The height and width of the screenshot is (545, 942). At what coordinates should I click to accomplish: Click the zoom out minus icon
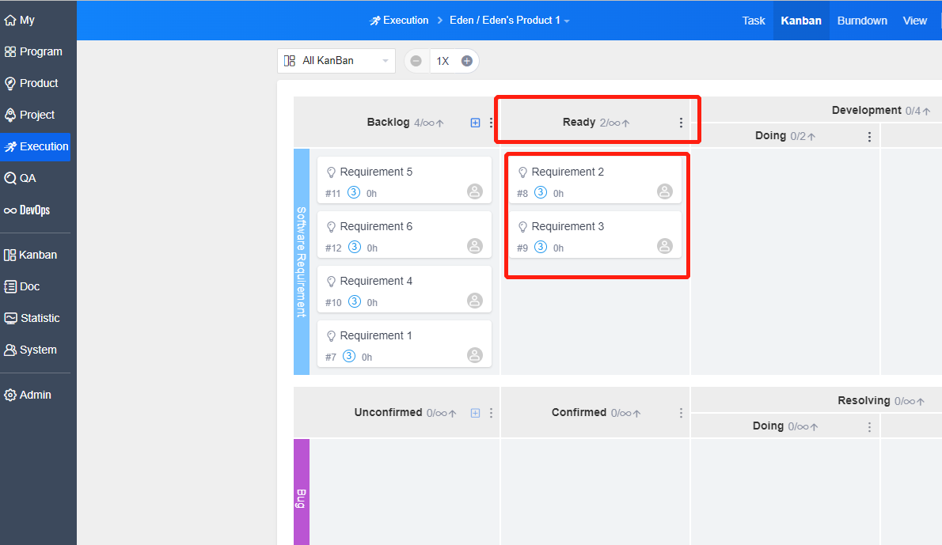coord(416,61)
